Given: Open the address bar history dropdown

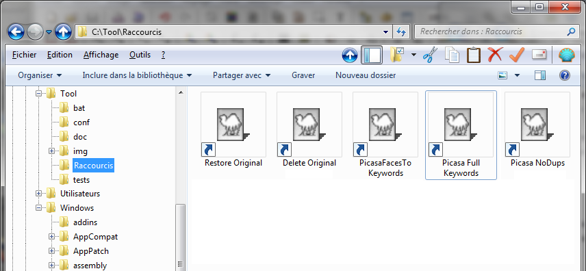Looking at the screenshot, I should pyautogui.click(x=386, y=32).
